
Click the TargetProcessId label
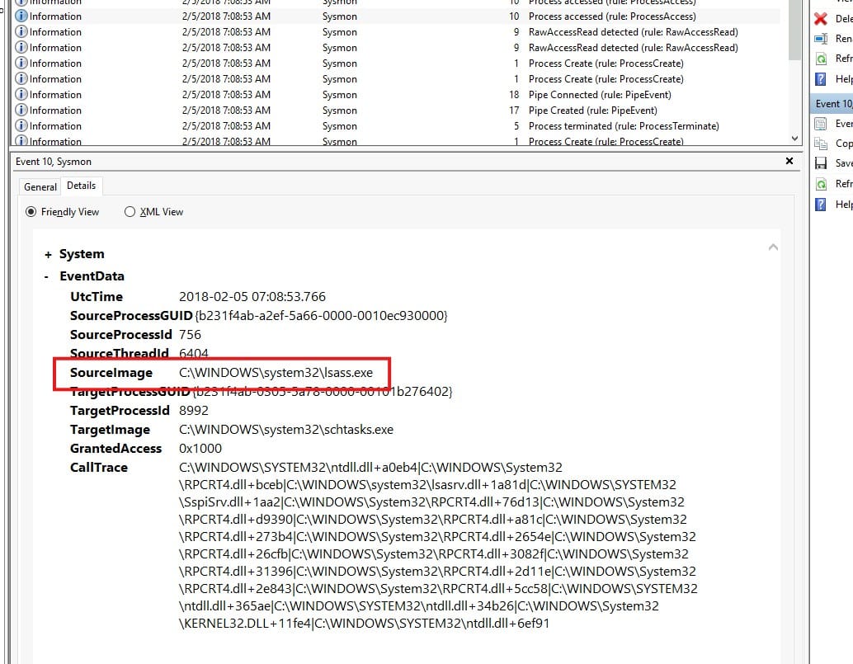tap(120, 411)
